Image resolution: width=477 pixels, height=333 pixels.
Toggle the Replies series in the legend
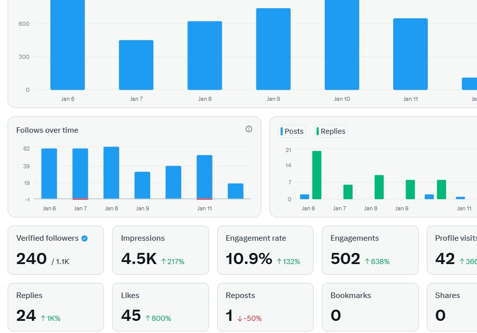[x=331, y=131]
